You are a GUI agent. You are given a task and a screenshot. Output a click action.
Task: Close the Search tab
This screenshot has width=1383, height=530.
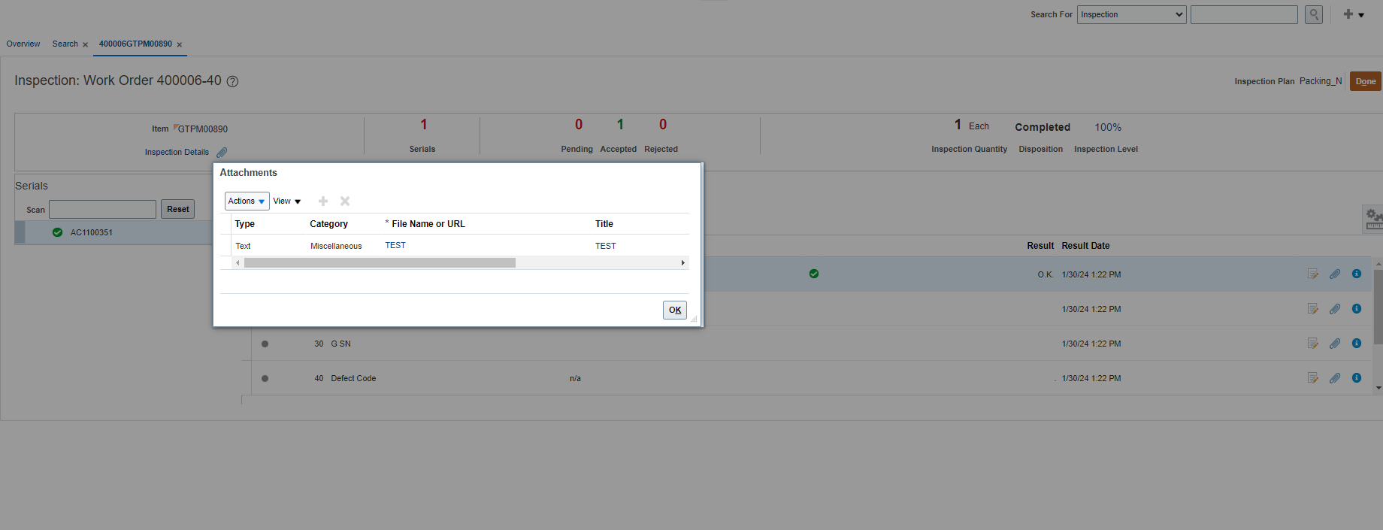point(85,44)
